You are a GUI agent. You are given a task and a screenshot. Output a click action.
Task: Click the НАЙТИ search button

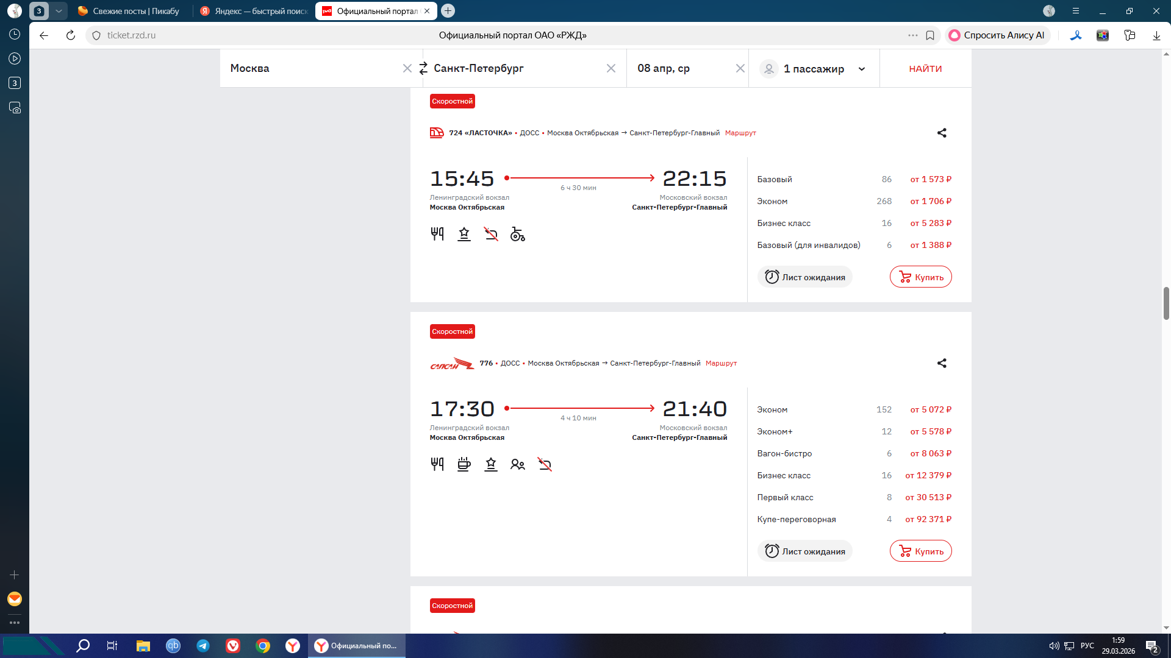pyautogui.click(x=925, y=69)
